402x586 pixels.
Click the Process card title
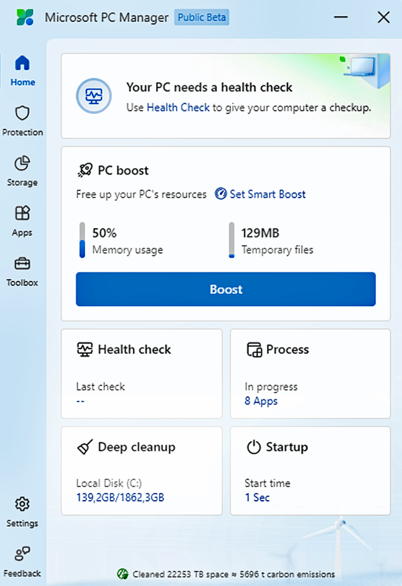pyautogui.click(x=288, y=350)
